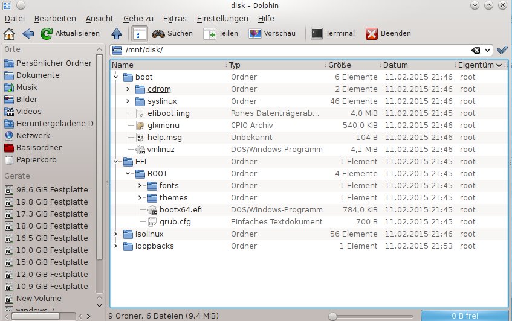Click the green Aktualisieren refresh icon
The image size is (512, 321).
(x=47, y=33)
